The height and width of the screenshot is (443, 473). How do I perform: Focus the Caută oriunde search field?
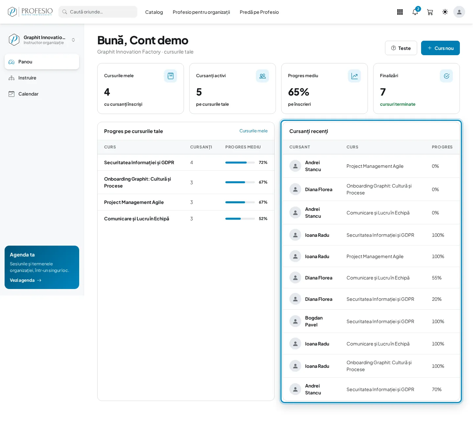pyautogui.click(x=98, y=12)
